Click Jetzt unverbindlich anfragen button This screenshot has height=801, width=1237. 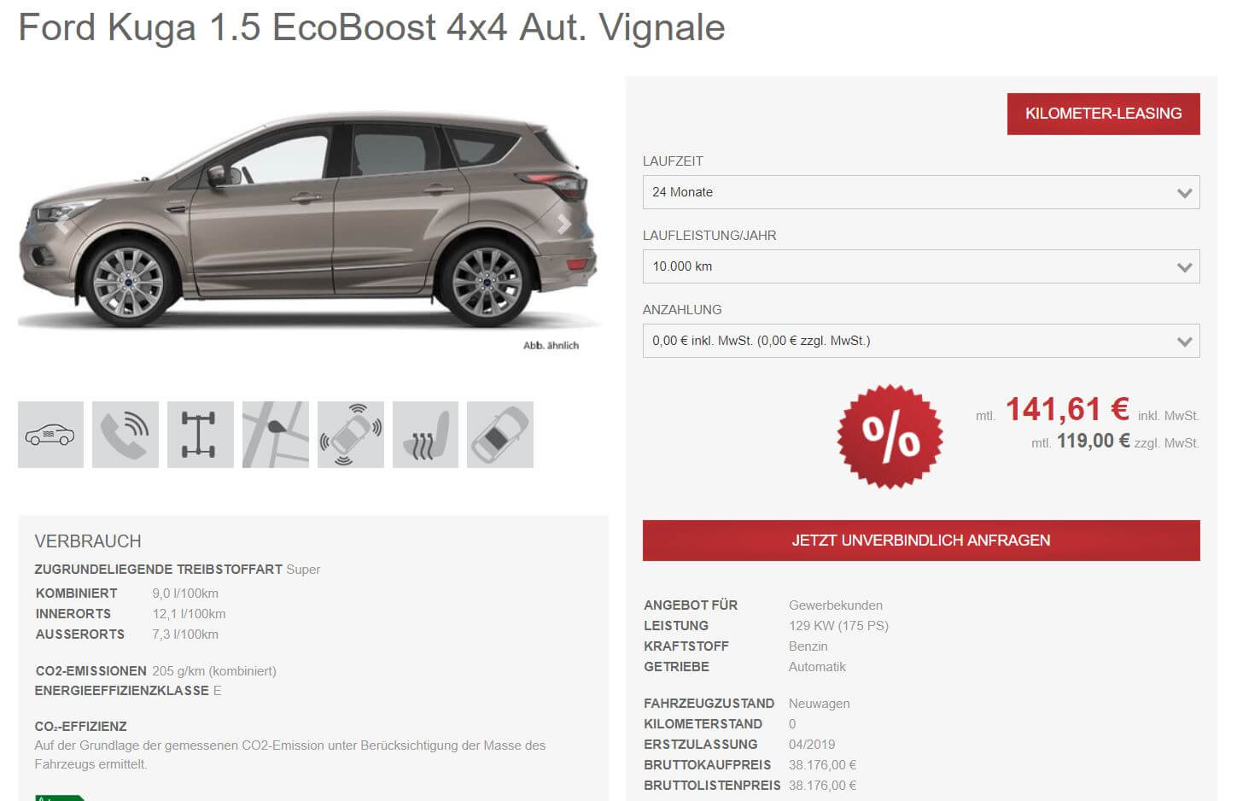[921, 541]
